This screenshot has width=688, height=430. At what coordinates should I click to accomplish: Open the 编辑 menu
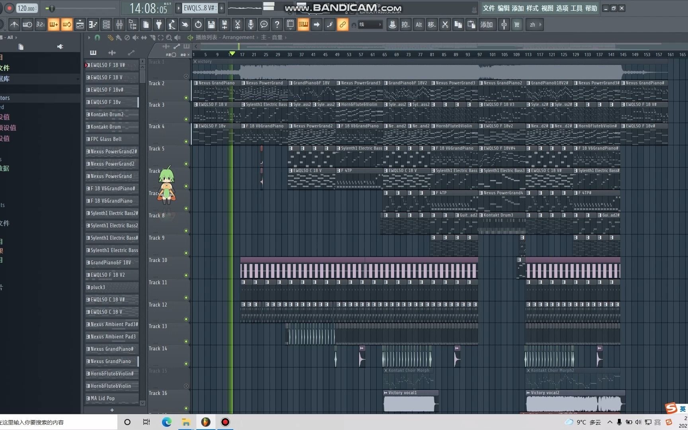(503, 8)
